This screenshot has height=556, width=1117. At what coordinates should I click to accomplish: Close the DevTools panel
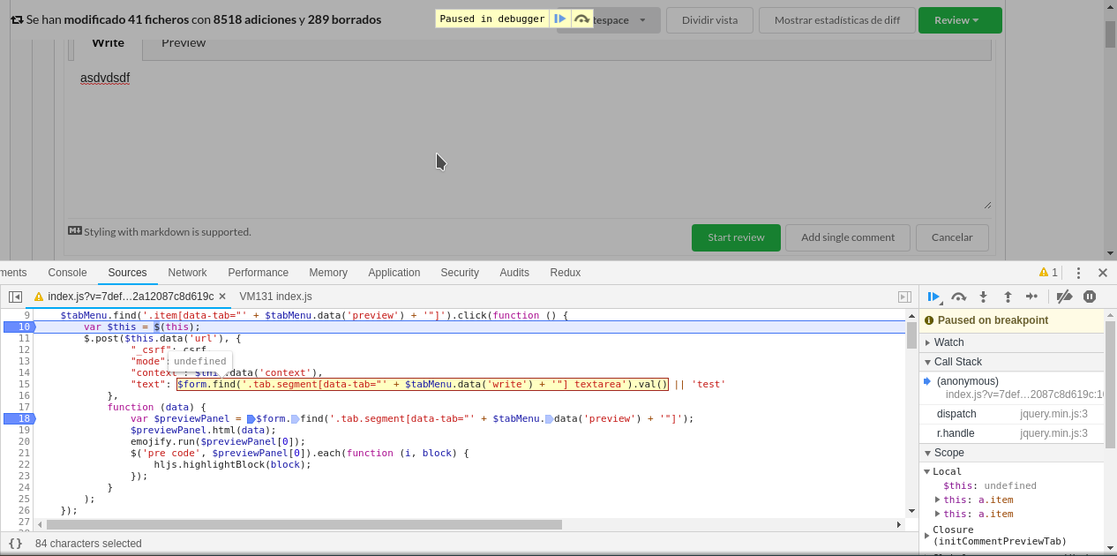click(1103, 273)
